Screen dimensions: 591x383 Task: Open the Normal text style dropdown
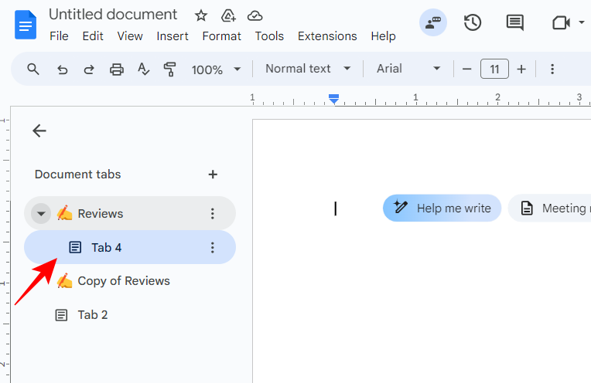tap(307, 69)
